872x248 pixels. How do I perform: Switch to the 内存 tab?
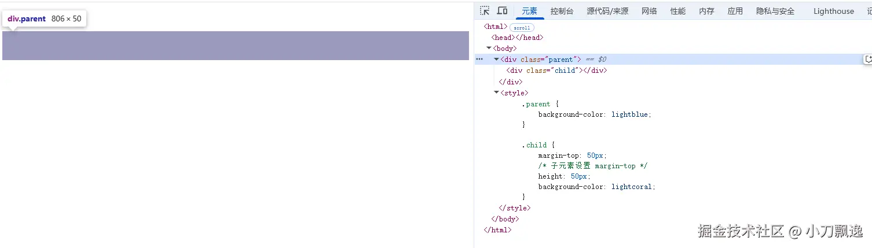click(x=706, y=11)
